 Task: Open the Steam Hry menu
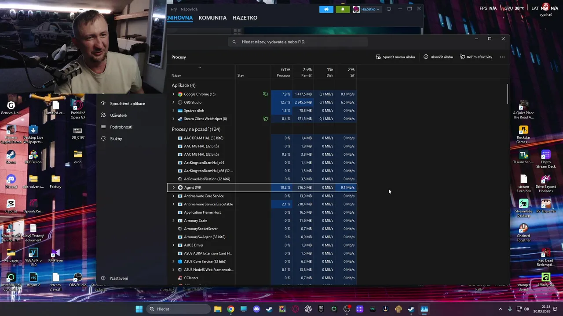pyautogui.click(x=174, y=9)
